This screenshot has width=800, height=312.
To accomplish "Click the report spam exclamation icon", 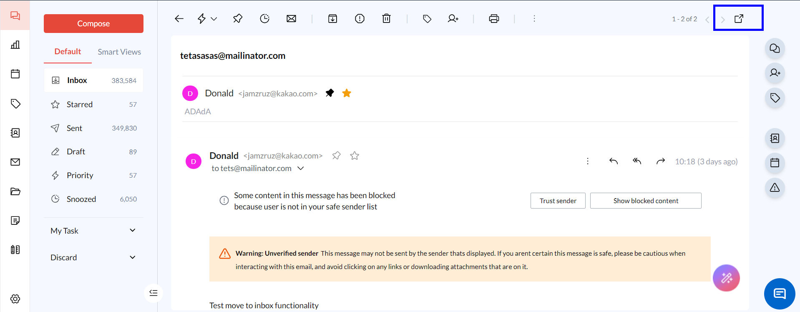I will tap(360, 18).
